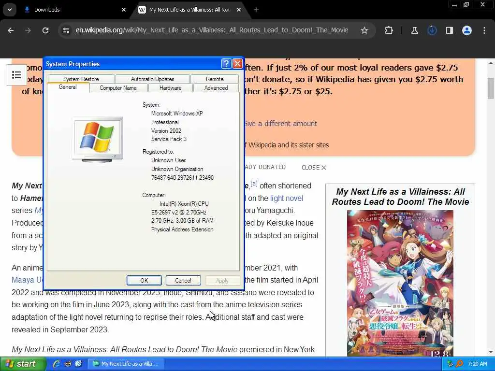Follow the 'light novel' link
Screen dimensions: 495x371
pos(286,198)
